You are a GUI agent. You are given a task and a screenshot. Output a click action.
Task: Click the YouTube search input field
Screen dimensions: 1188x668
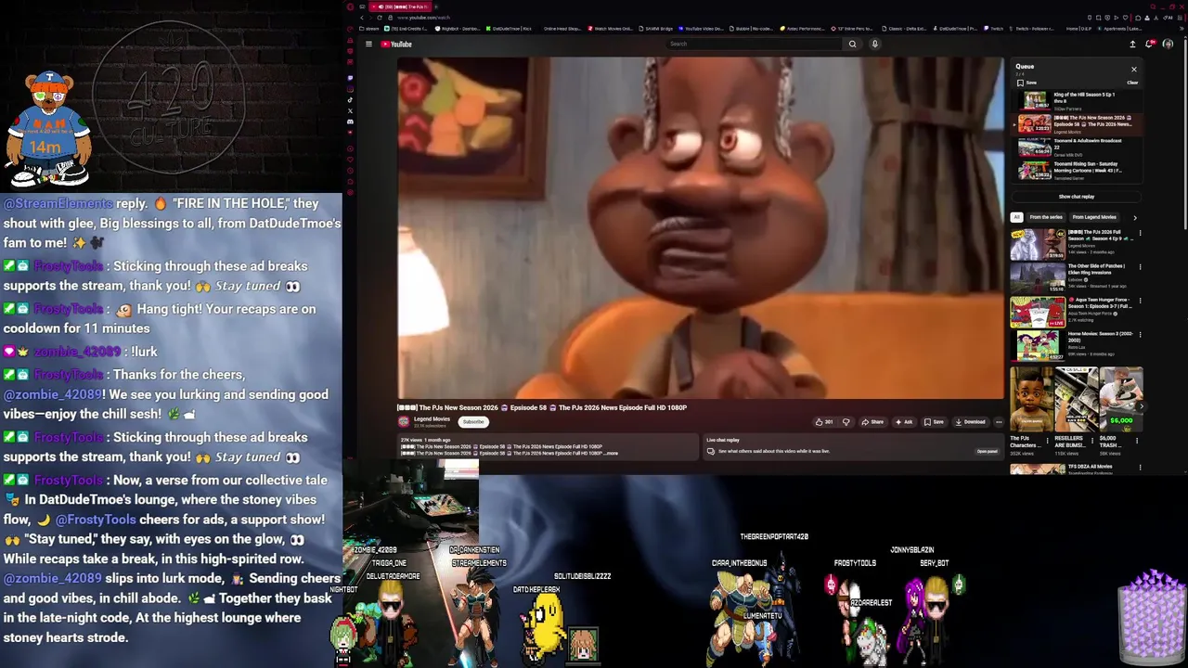[755, 44]
